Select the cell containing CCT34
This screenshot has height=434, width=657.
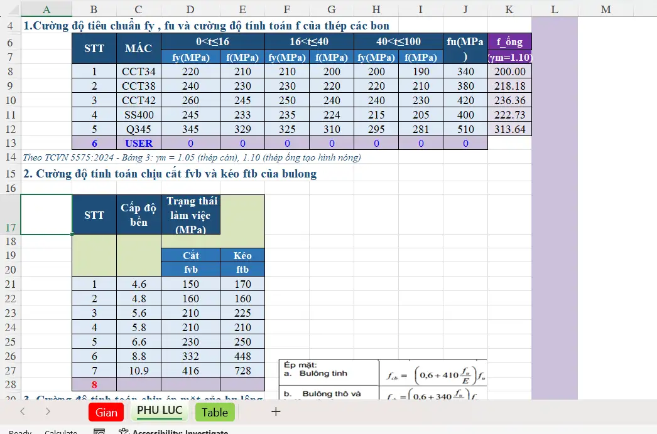(139, 73)
